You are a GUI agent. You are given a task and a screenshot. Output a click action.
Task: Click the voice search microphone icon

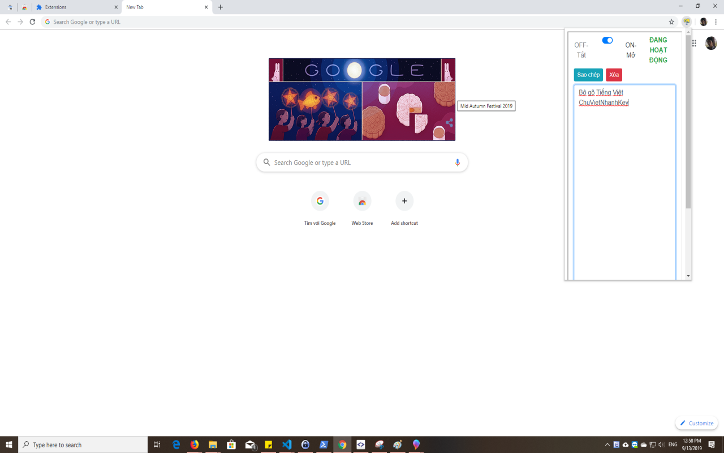(x=458, y=163)
